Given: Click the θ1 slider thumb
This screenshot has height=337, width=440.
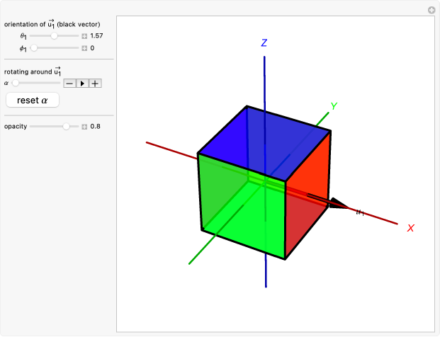Looking at the screenshot, I should click(x=54, y=35).
